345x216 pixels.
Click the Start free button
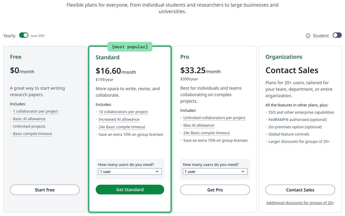[x=45, y=190]
